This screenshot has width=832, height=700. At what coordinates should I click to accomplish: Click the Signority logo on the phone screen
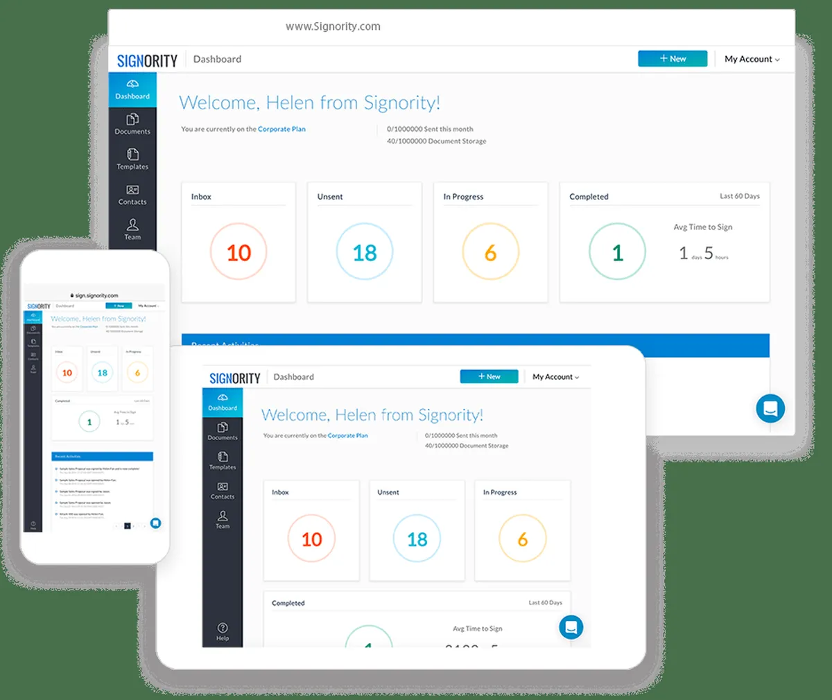[x=39, y=306]
